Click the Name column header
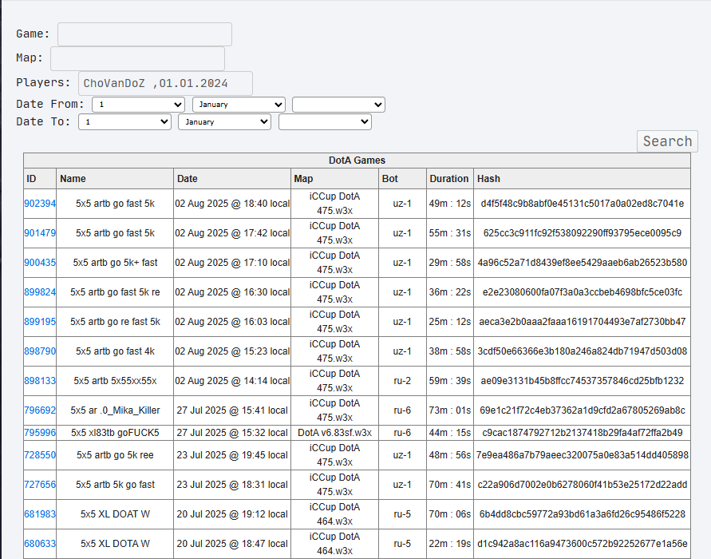Image resolution: width=711 pixels, height=559 pixels. pyautogui.click(x=115, y=179)
